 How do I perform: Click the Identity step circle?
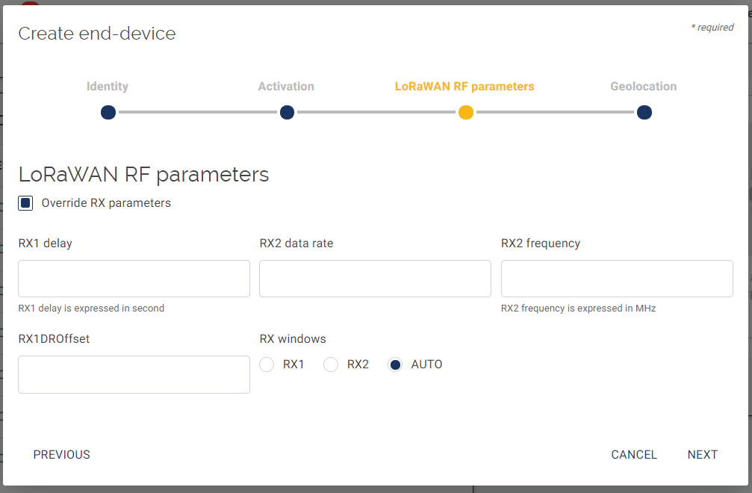108,113
